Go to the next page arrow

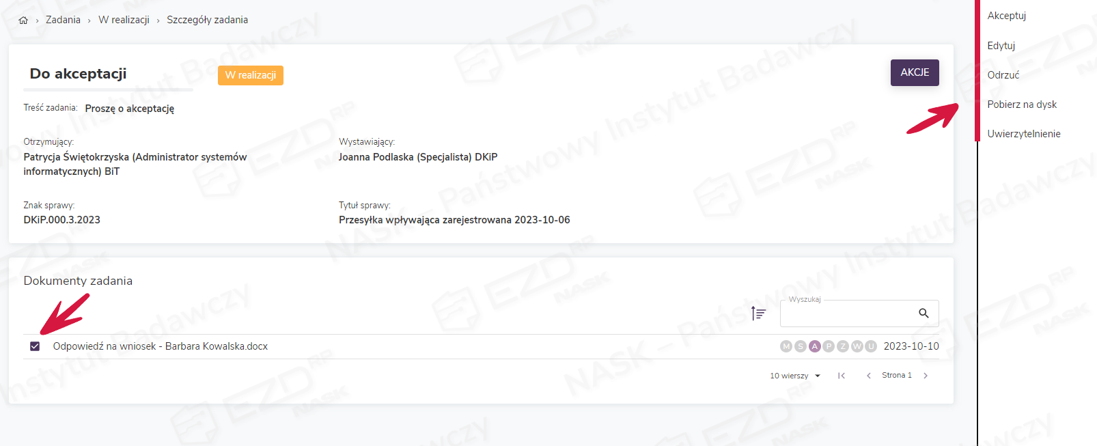pyautogui.click(x=926, y=376)
